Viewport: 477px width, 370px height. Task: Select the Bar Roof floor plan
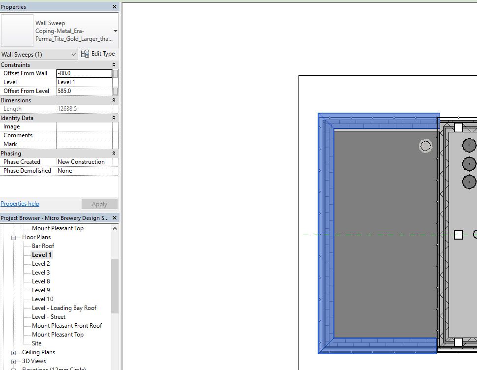pyautogui.click(x=43, y=246)
